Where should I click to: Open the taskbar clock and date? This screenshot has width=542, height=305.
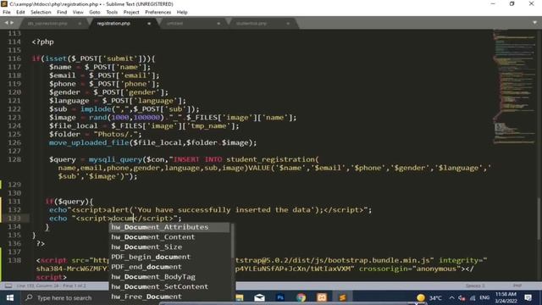(x=506, y=297)
